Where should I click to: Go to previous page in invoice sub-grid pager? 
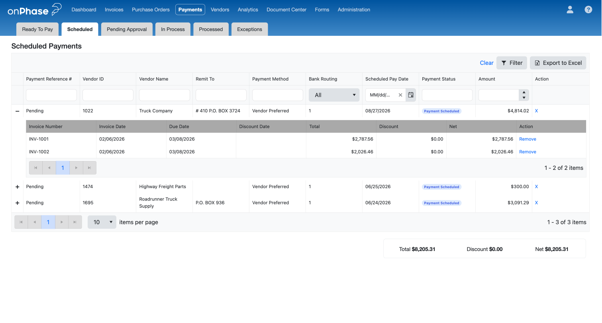click(49, 168)
